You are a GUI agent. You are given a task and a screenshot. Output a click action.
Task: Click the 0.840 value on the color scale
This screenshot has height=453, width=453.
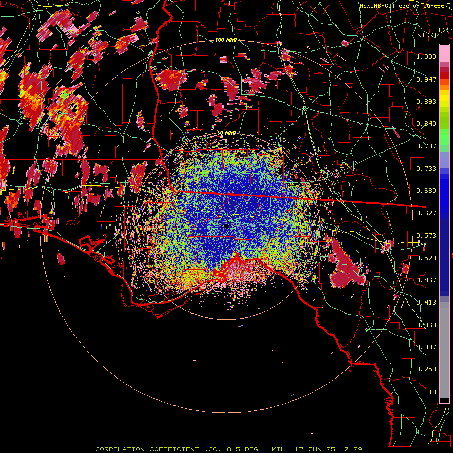pos(426,124)
